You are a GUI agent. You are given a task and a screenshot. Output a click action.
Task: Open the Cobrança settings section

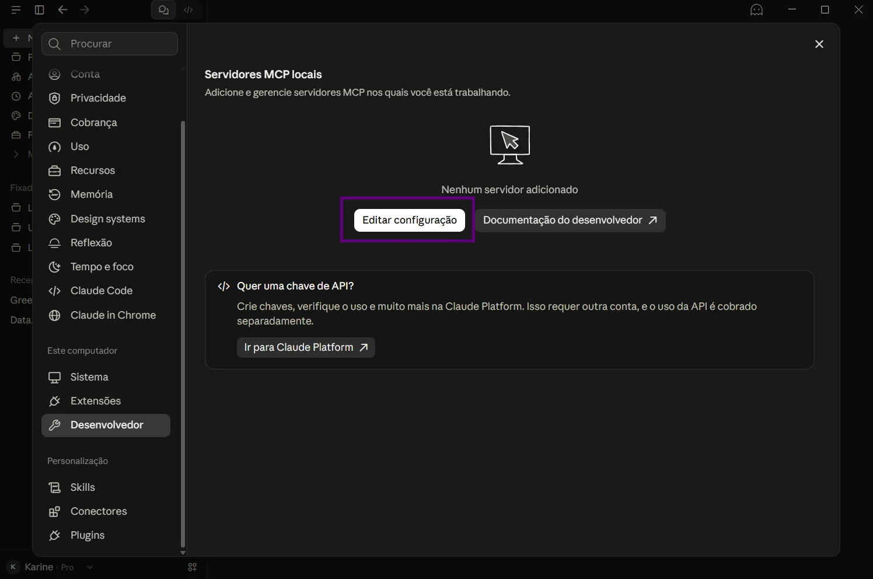(106, 123)
